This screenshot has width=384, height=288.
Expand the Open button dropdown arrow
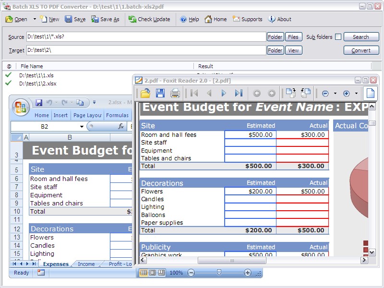(35, 19)
